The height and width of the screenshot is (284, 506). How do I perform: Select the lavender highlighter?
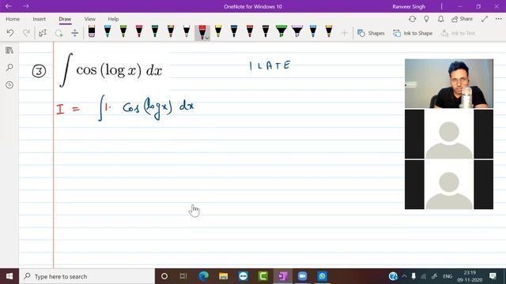pos(297,32)
